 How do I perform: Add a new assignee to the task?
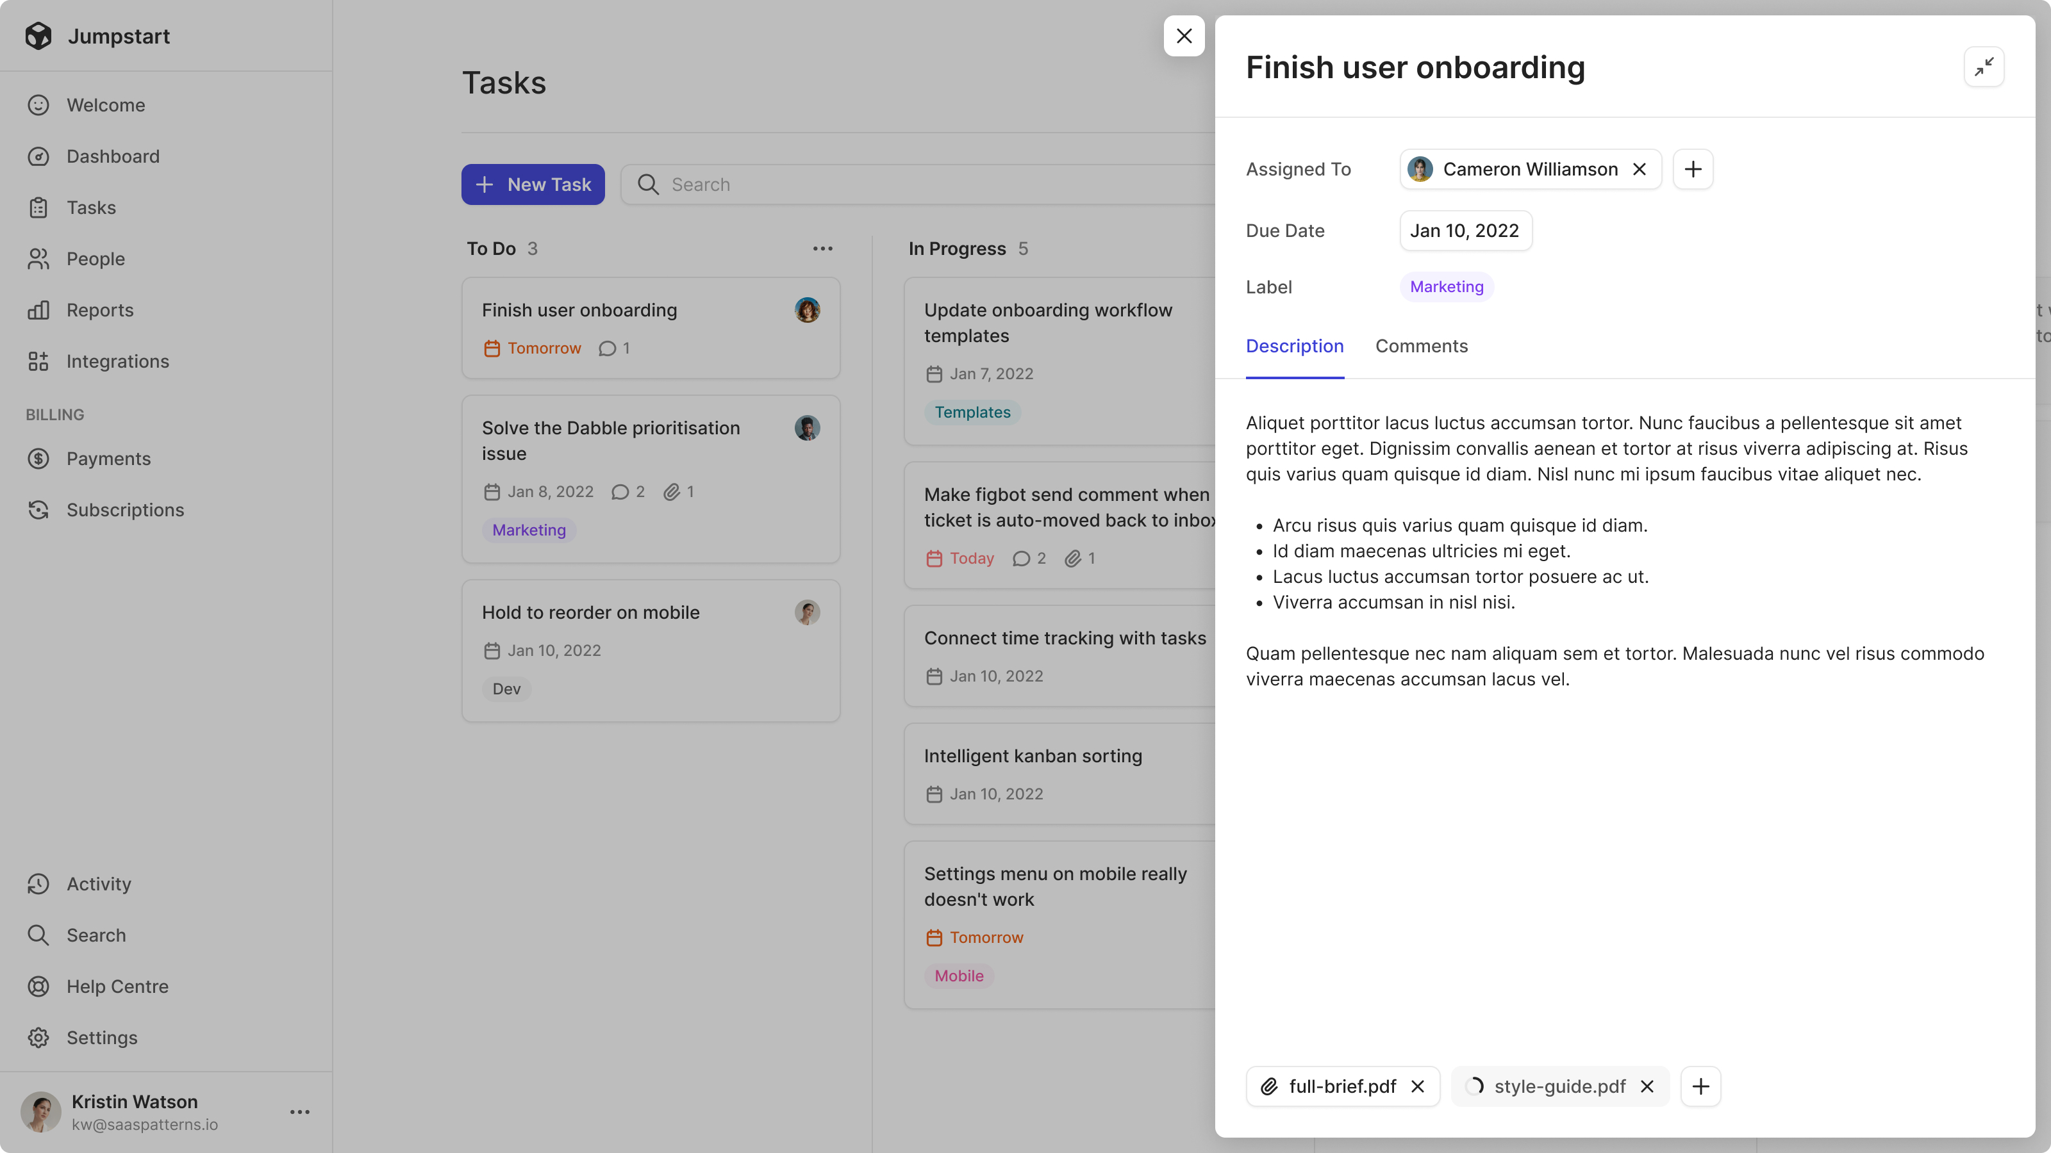pos(1692,169)
